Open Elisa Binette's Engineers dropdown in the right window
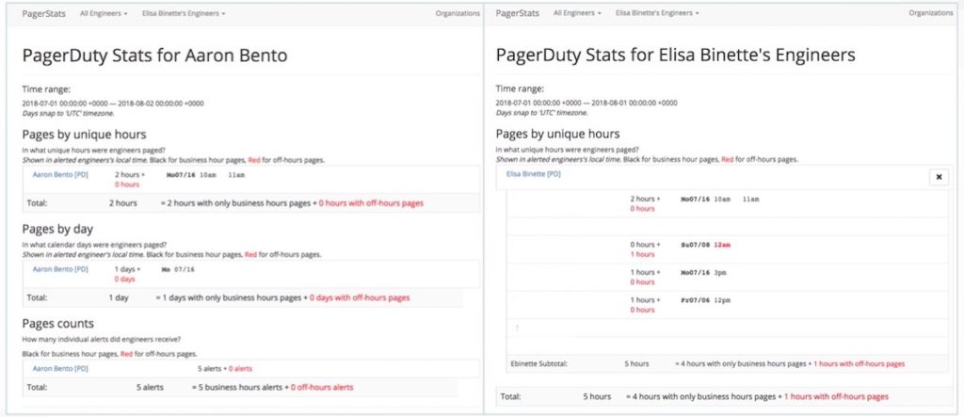The height and width of the screenshot is (417, 964). 656,13
